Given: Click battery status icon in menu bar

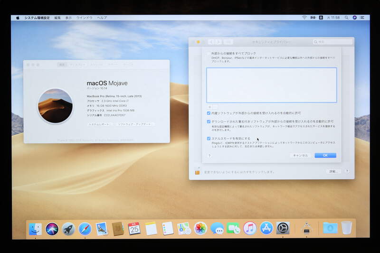Looking at the screenshot, I should 313,18.
